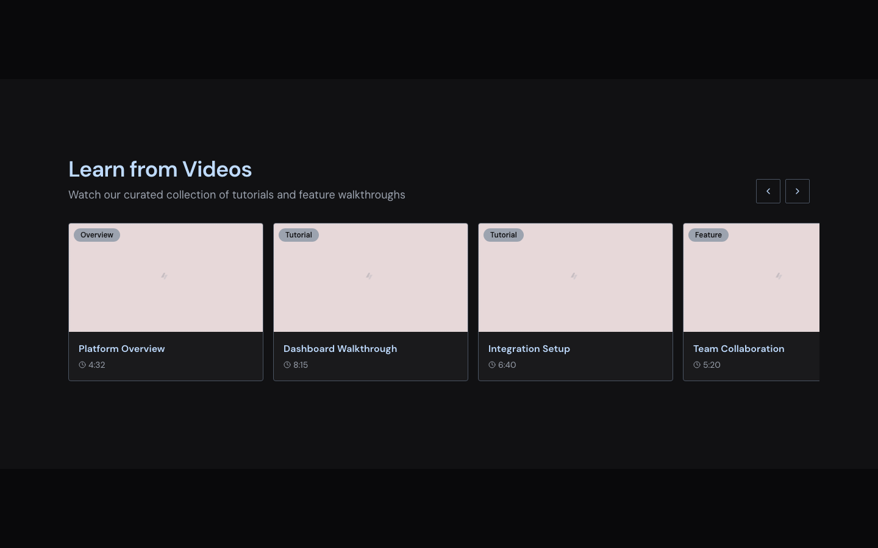Click the left carousel chevron
Viewport: 878px width, 548px height.
(x=768, y=191)
